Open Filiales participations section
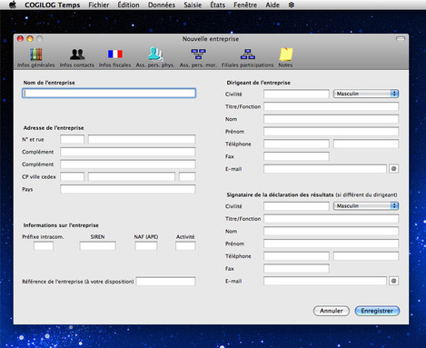 click(x=247, y=57)
